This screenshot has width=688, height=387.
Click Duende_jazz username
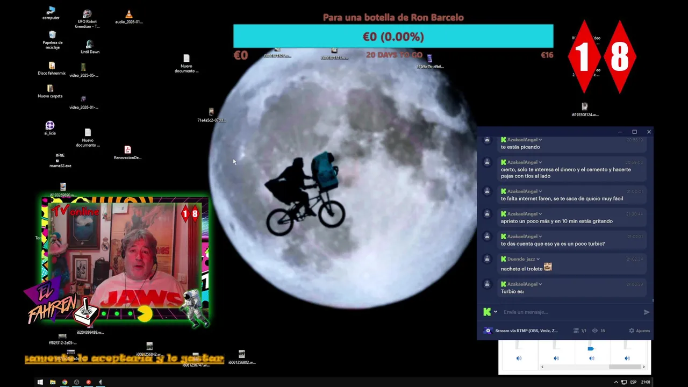(521, 259)
